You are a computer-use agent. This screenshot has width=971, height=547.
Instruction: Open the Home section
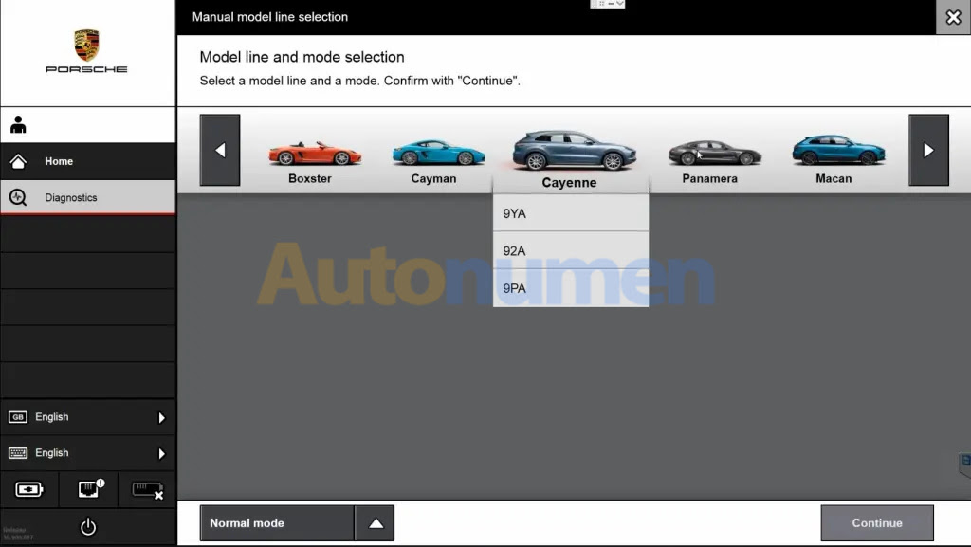click(87, 161)
